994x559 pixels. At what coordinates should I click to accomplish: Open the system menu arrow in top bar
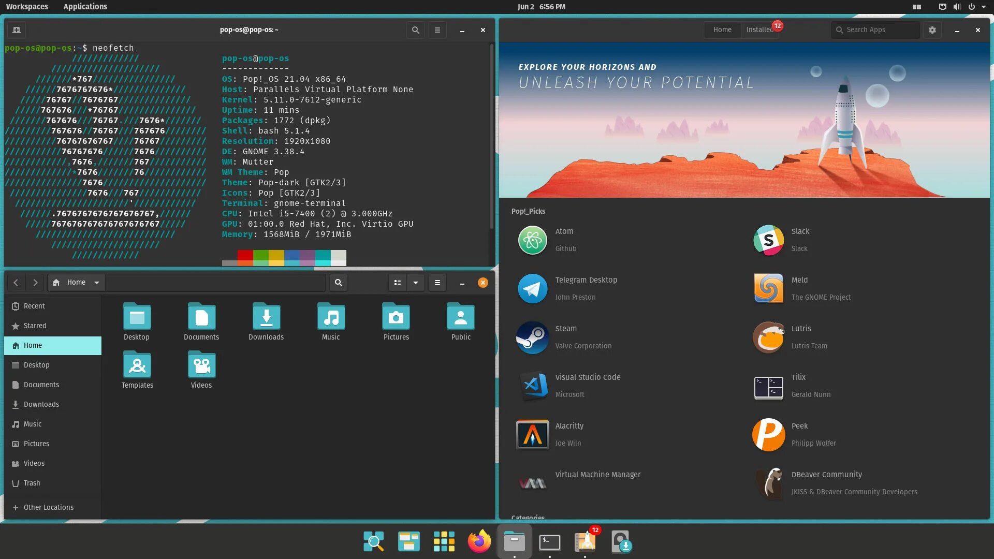click(x=984, y=7)
